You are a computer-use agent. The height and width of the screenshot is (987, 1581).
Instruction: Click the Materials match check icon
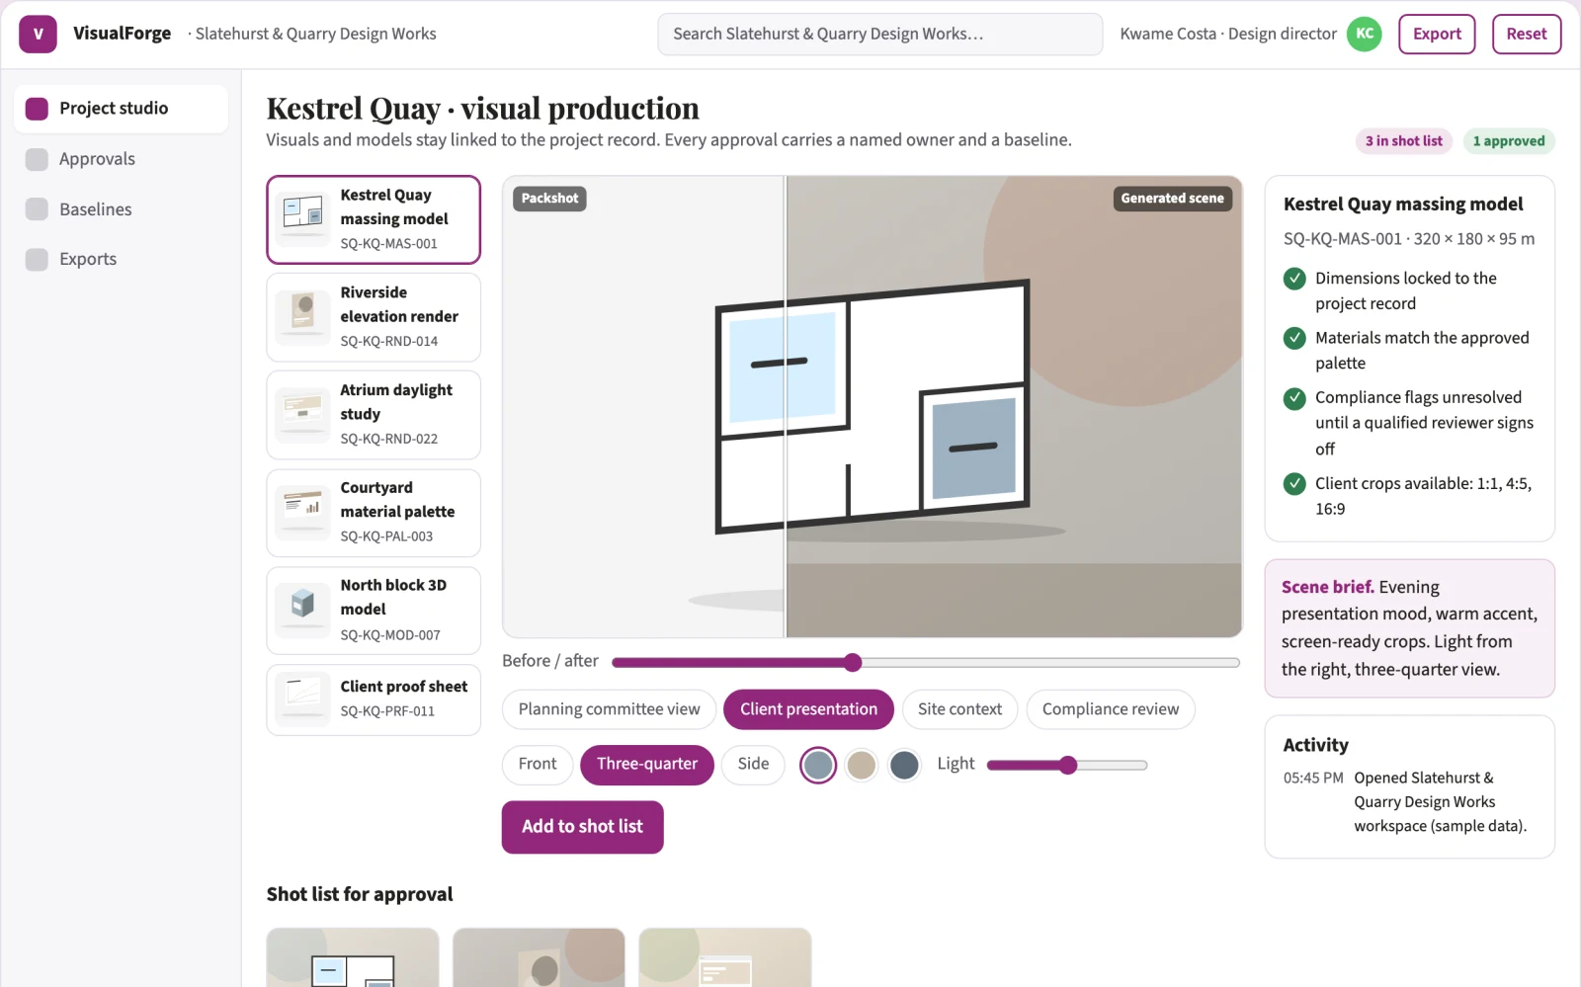coord(1294,338)
